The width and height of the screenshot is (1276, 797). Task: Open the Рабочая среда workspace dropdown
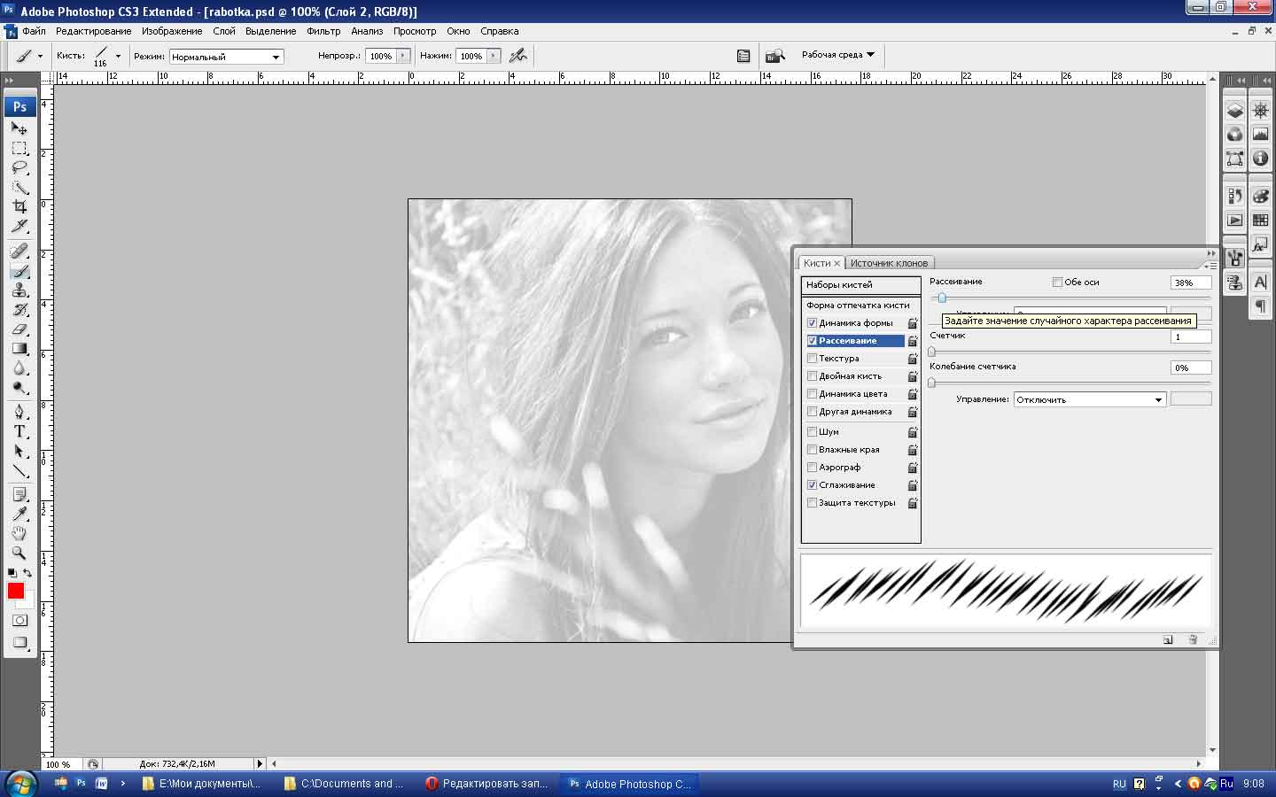coord(837,55)
